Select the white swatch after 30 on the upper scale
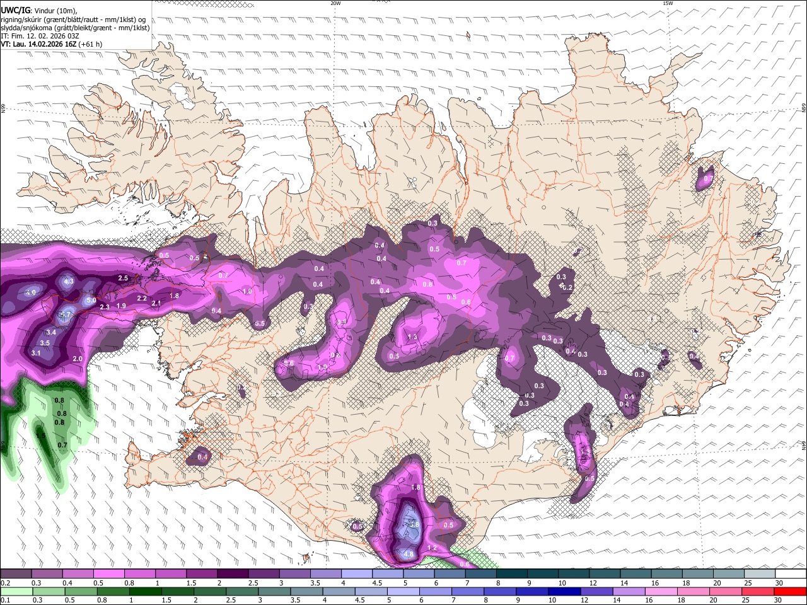 click(x=791, y=573)
